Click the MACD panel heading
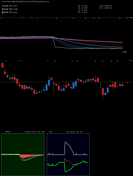The height and width of the screenshot is (176, 133). pyautogui.click(x=8, y=132)
